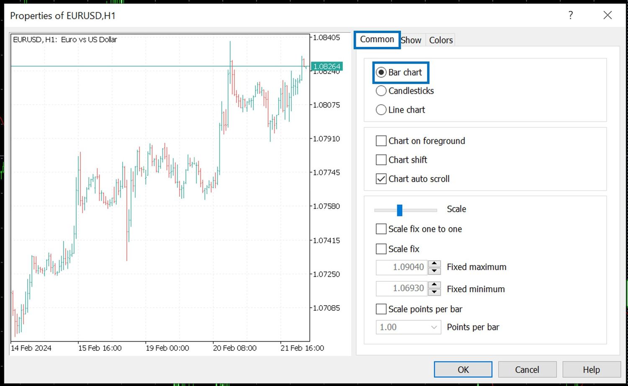Enable Chart on foreground checkbox

click(x=381, y=141)
